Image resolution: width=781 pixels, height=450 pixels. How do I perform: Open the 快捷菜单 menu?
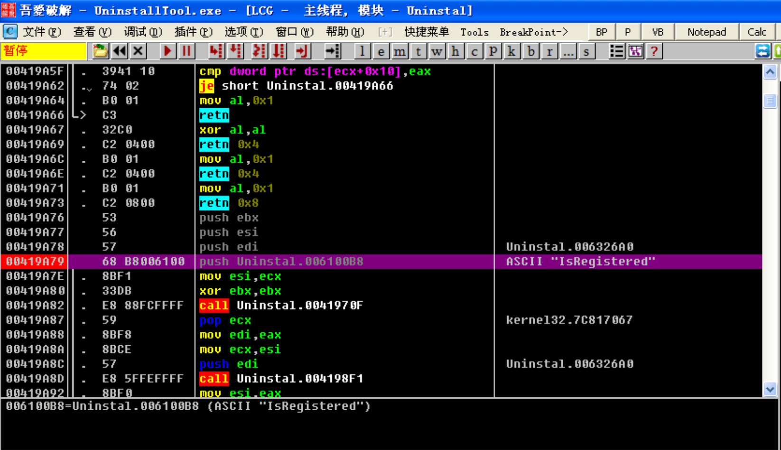tap(427, 32)
